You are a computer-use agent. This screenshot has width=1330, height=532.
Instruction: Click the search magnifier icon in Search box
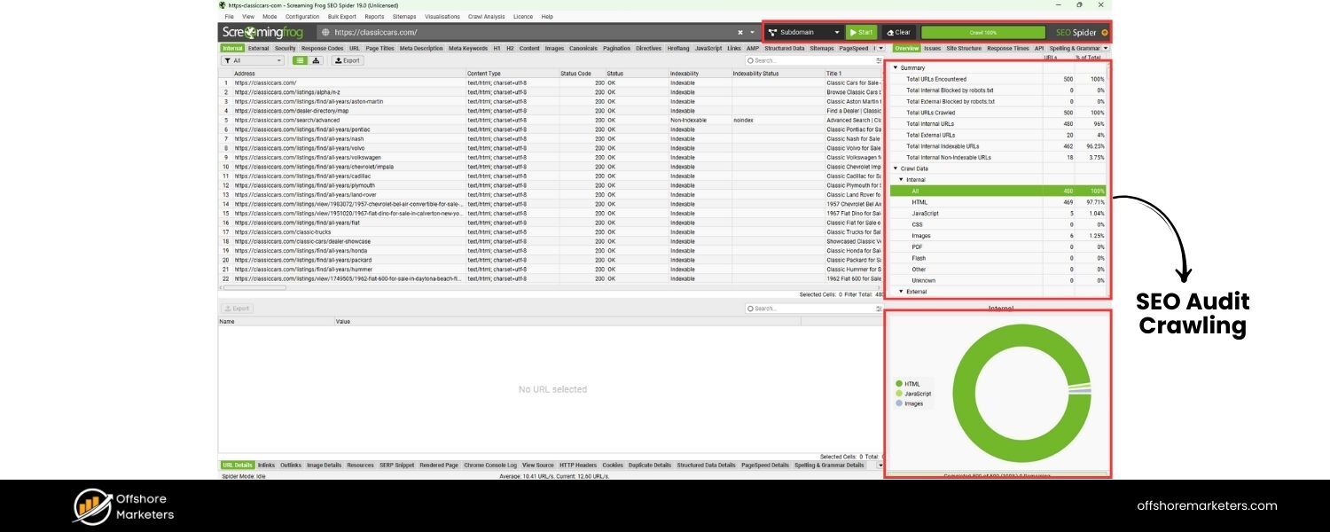pos(752,60)
